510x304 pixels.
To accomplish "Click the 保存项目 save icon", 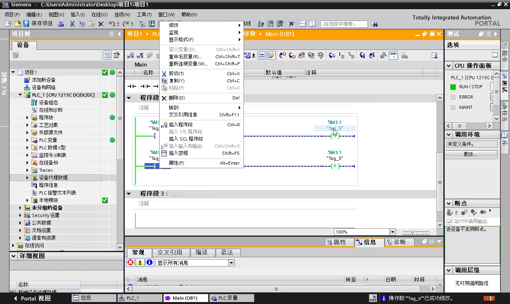I will [26, 24].
